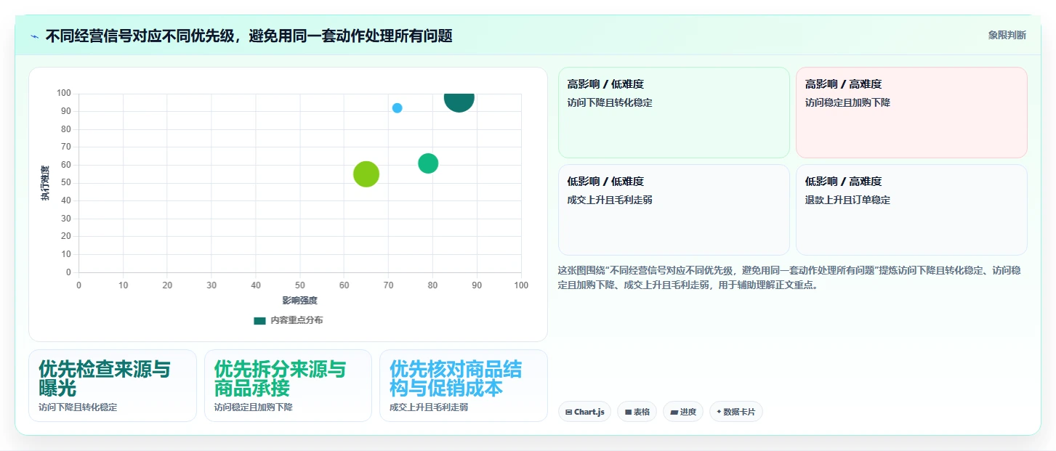Click the main title heading text

(249, 36)
